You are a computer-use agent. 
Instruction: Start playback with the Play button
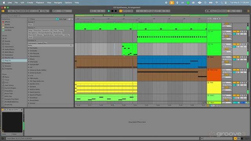109,11
